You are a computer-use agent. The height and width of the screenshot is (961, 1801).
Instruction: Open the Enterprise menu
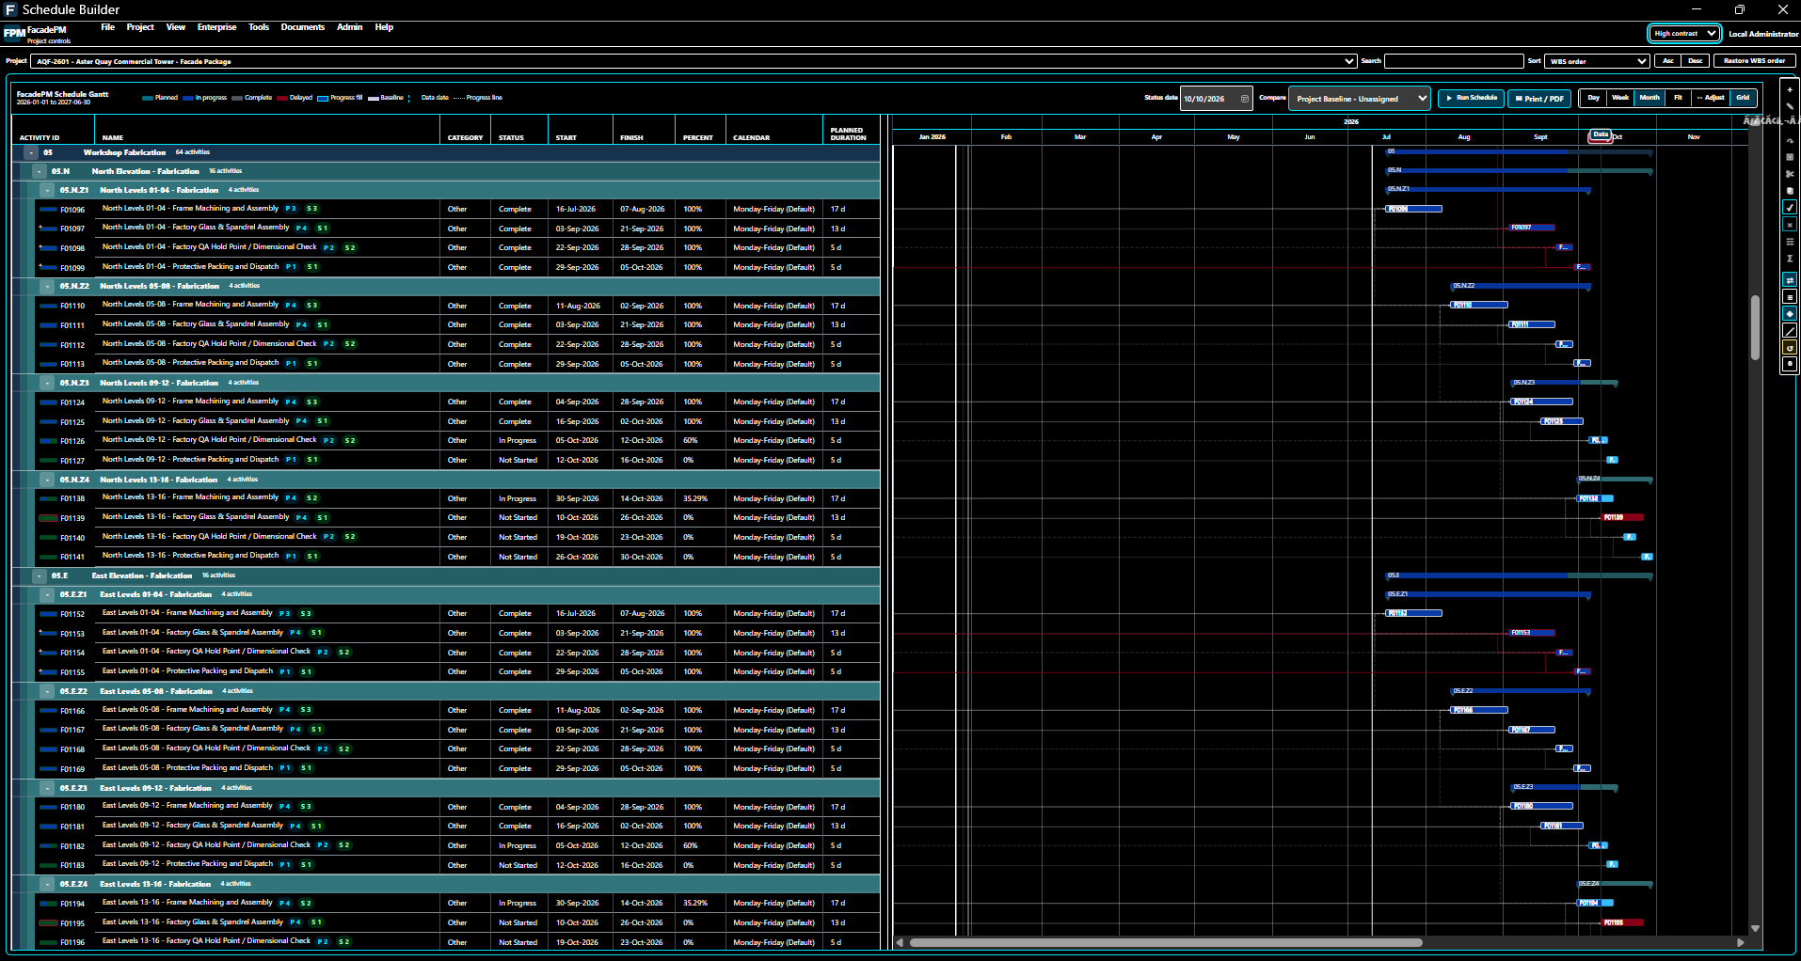[x=216, y=27]
